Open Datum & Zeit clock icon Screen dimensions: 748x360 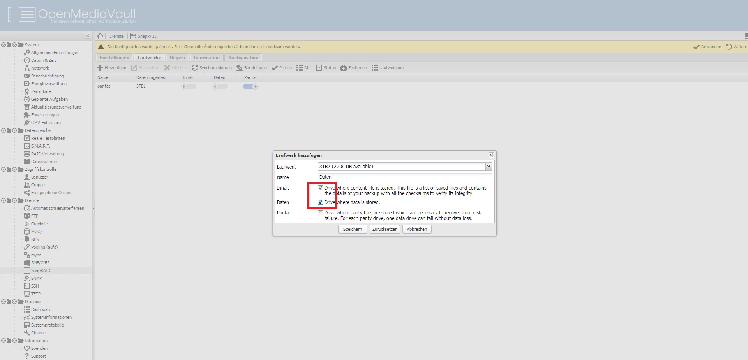[27, 60]
